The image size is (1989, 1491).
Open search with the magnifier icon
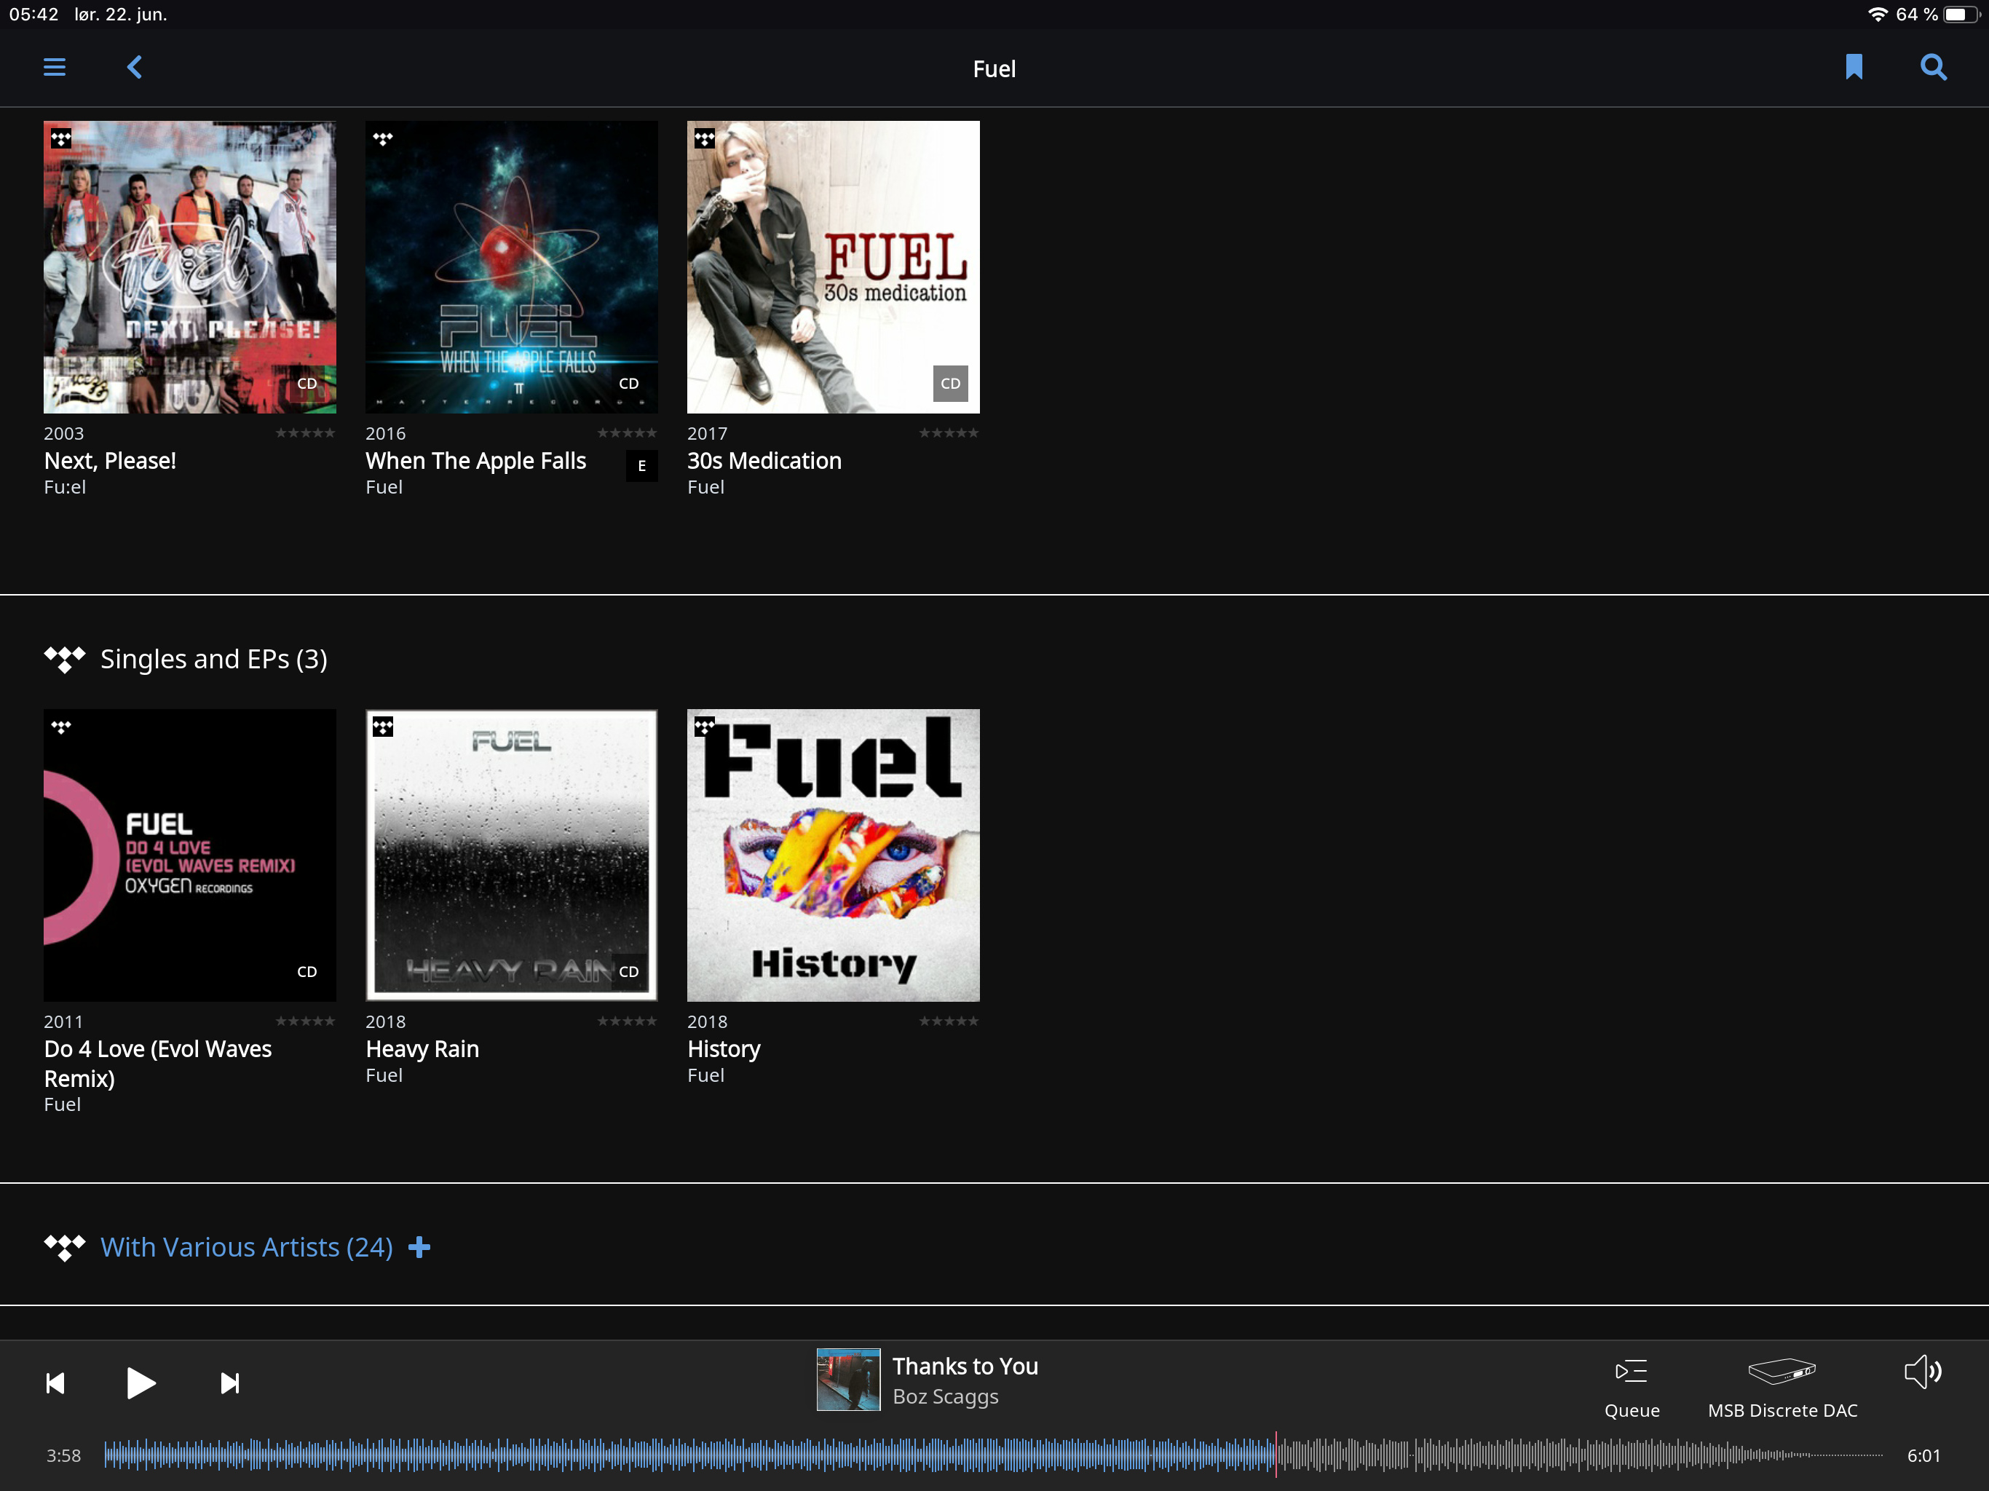(1933, 68)
